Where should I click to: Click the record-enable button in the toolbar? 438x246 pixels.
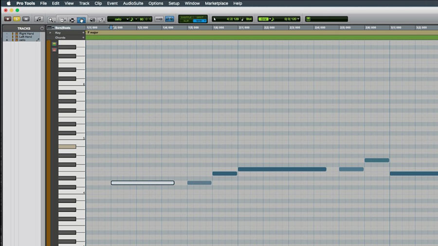click(x=7, y=19)
